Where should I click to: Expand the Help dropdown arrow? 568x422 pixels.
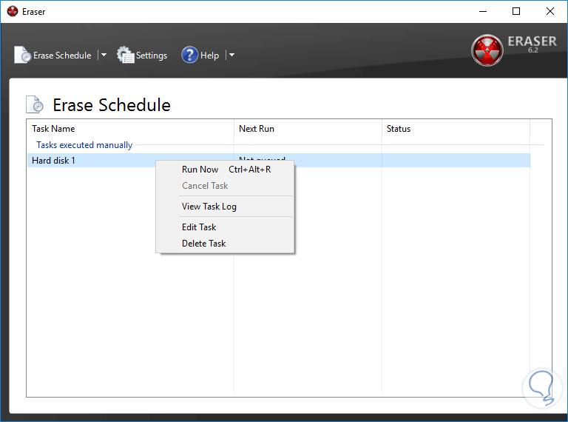231,55
